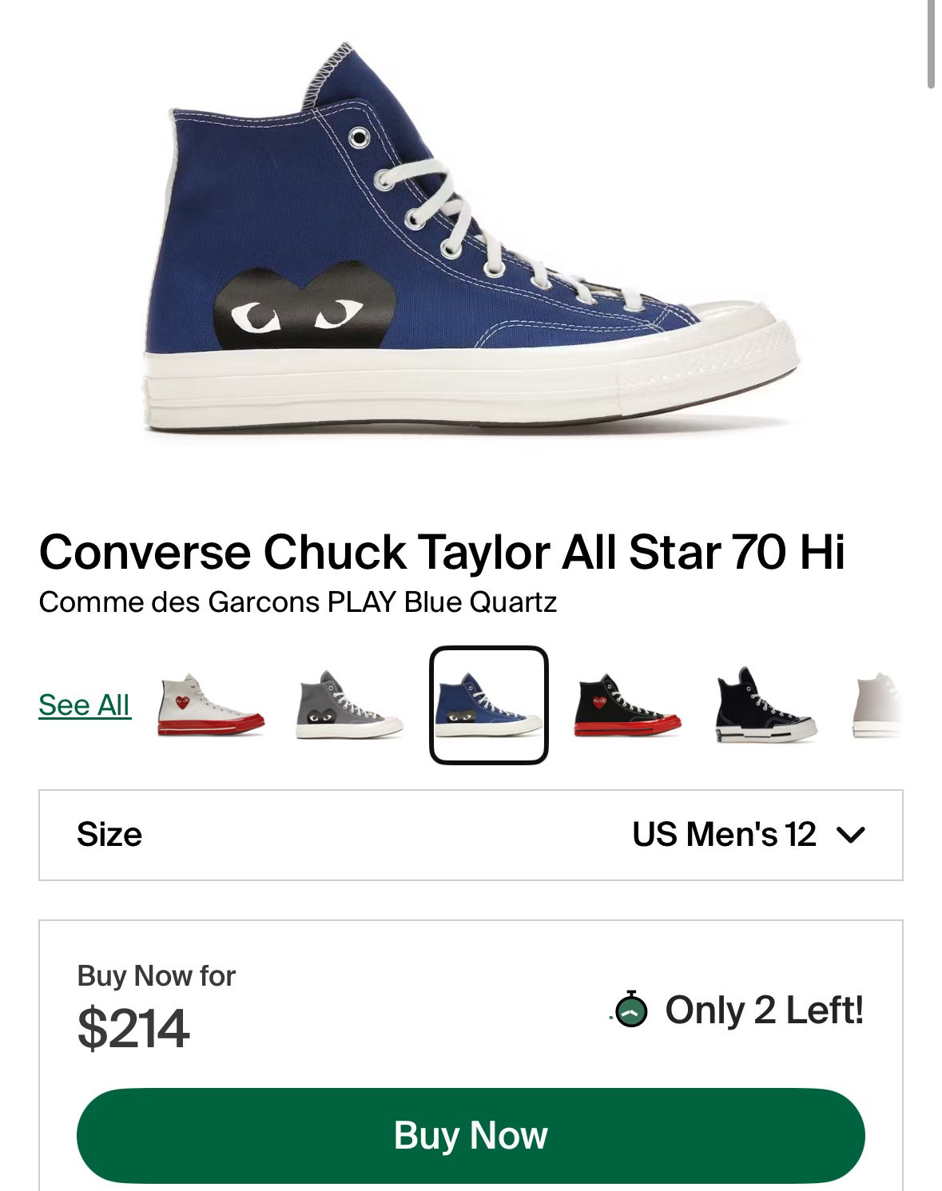Open the See All link
942x1191 pixels.
point(84,705)
